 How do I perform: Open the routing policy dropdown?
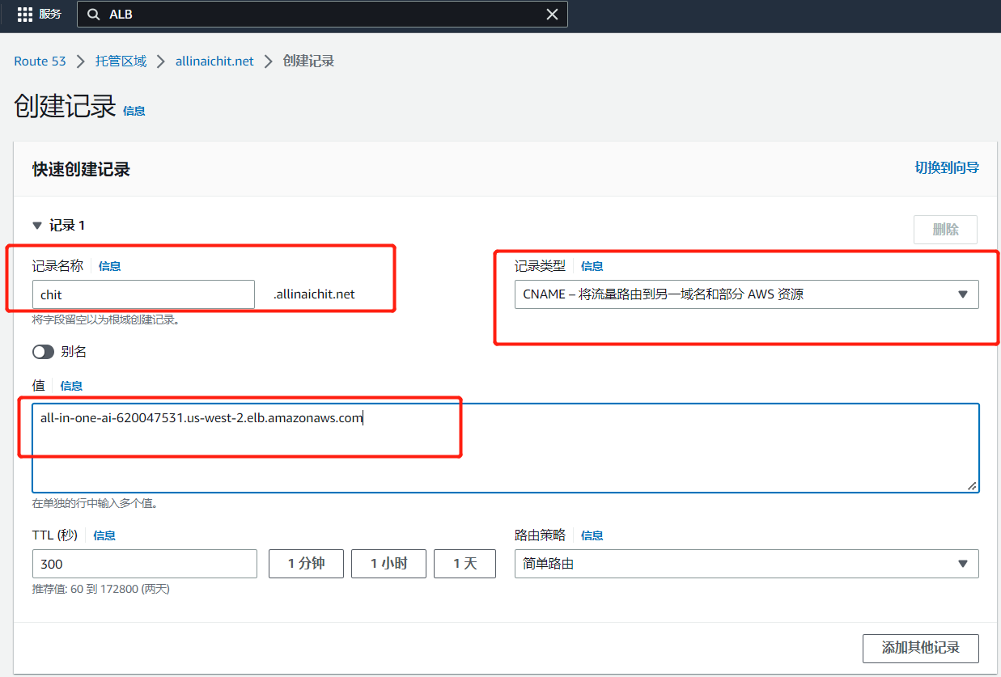pyautogui.click(x=745, y=564)
